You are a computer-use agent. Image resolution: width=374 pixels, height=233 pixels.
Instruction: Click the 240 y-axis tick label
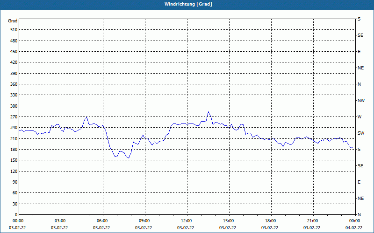tap(14, 128)
